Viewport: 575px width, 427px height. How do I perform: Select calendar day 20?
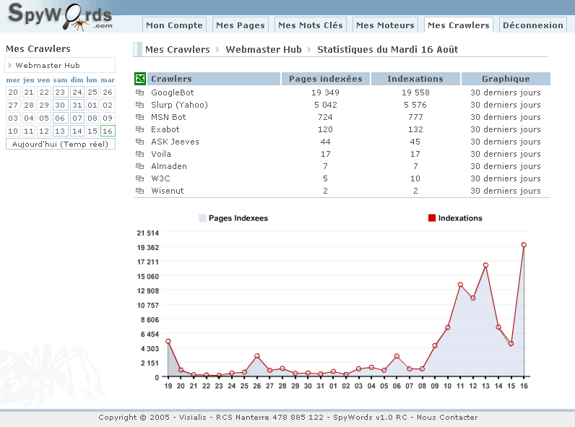[13, 92]
